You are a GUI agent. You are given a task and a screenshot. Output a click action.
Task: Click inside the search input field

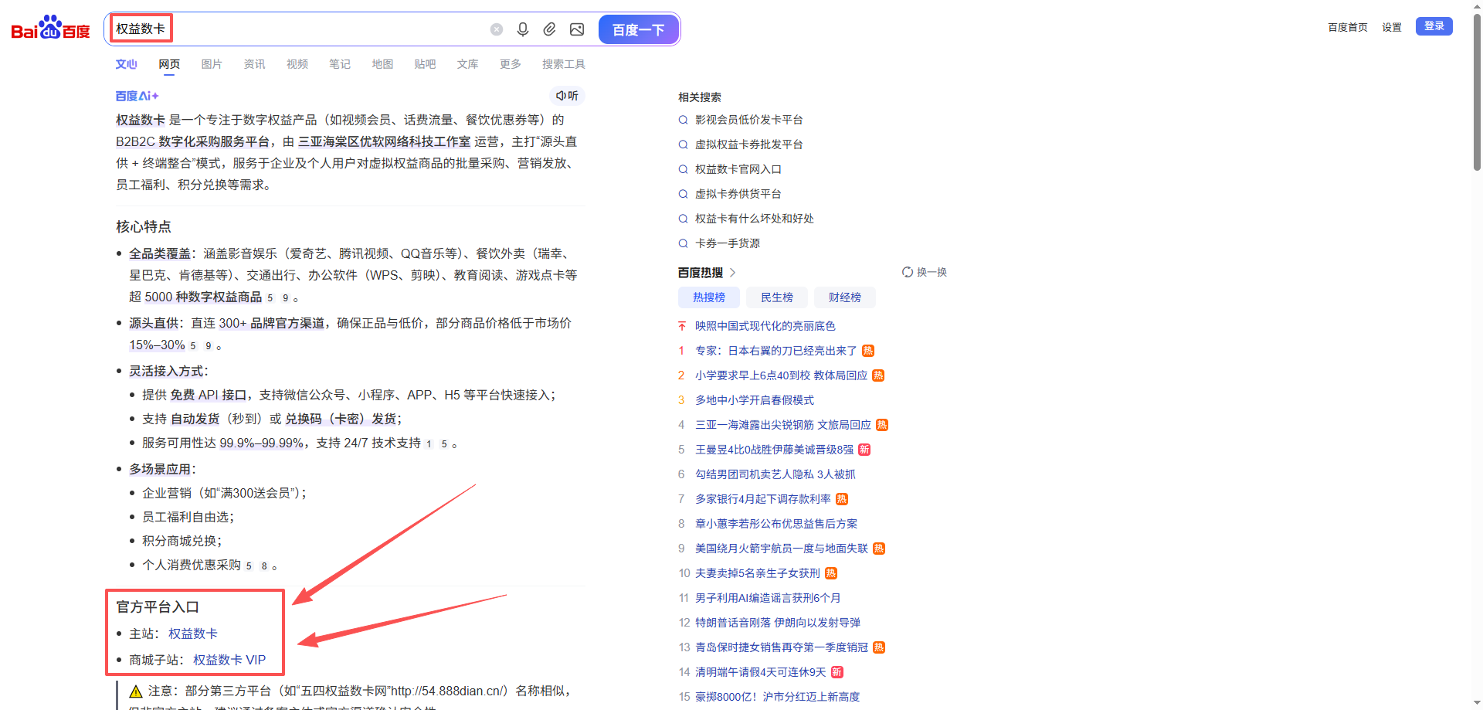pyautogui.click(x=309, y=29)
